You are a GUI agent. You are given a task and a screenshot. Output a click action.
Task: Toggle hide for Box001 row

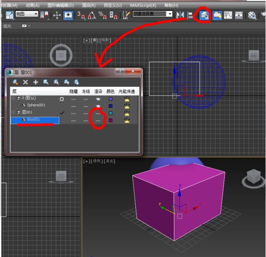pos(74,121)
